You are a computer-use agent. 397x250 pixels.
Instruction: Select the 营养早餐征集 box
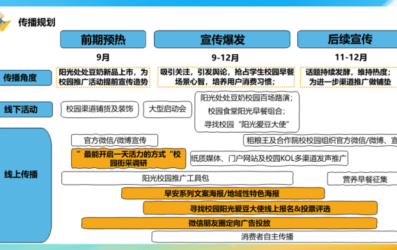click(x=362, y=179)
